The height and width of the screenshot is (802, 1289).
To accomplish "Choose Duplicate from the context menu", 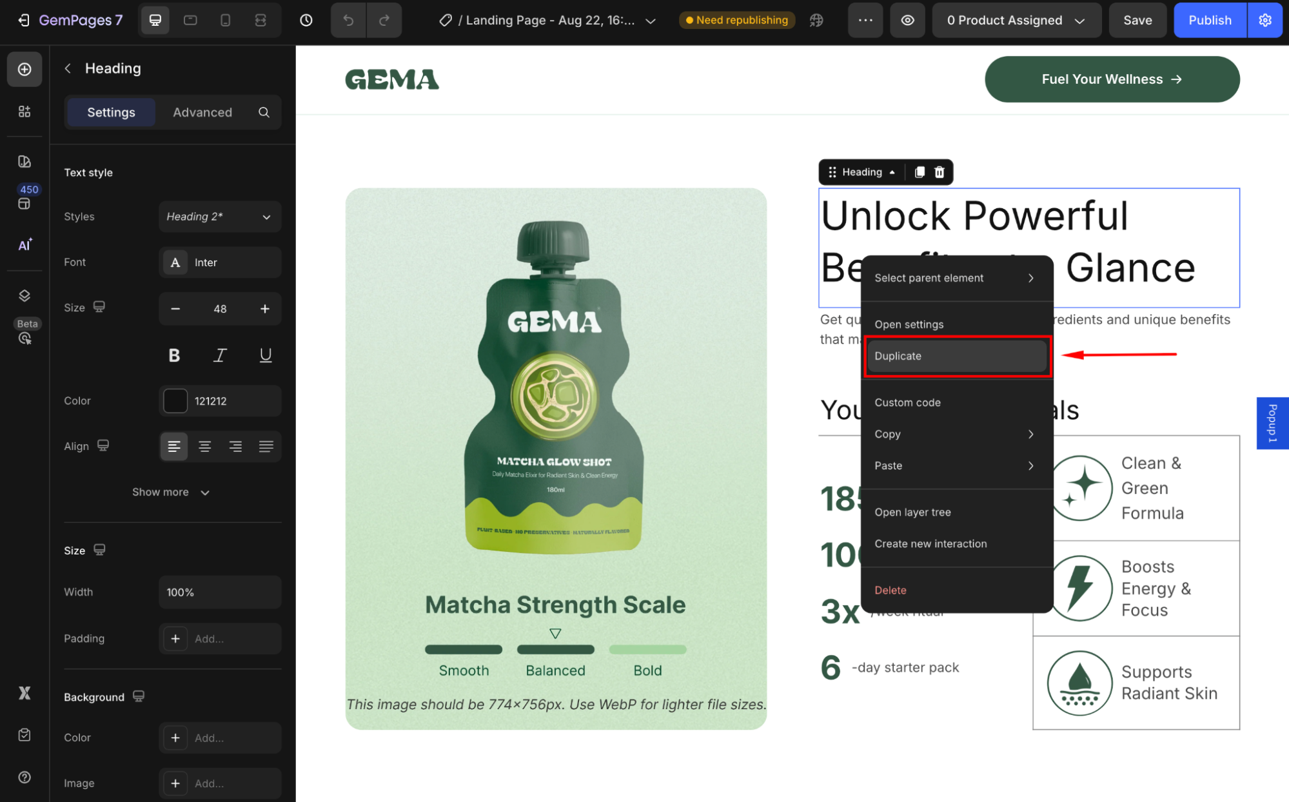I will [956, 356].
